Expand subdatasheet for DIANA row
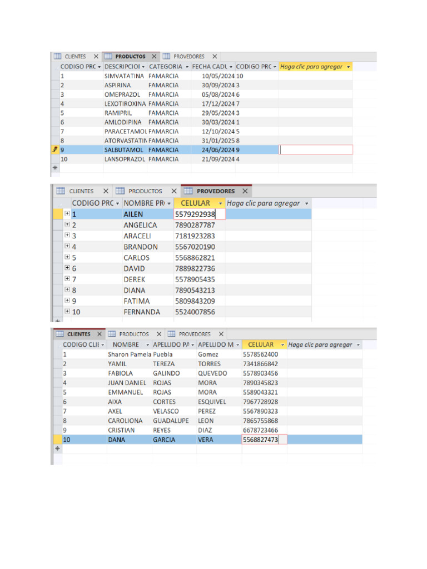Viewport: 427px width, 569px height. tap(67, 290)
